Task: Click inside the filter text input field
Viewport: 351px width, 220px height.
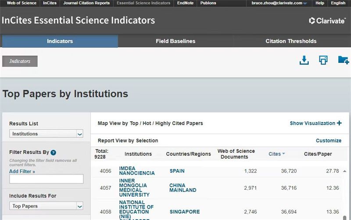Action: (46, 179)
